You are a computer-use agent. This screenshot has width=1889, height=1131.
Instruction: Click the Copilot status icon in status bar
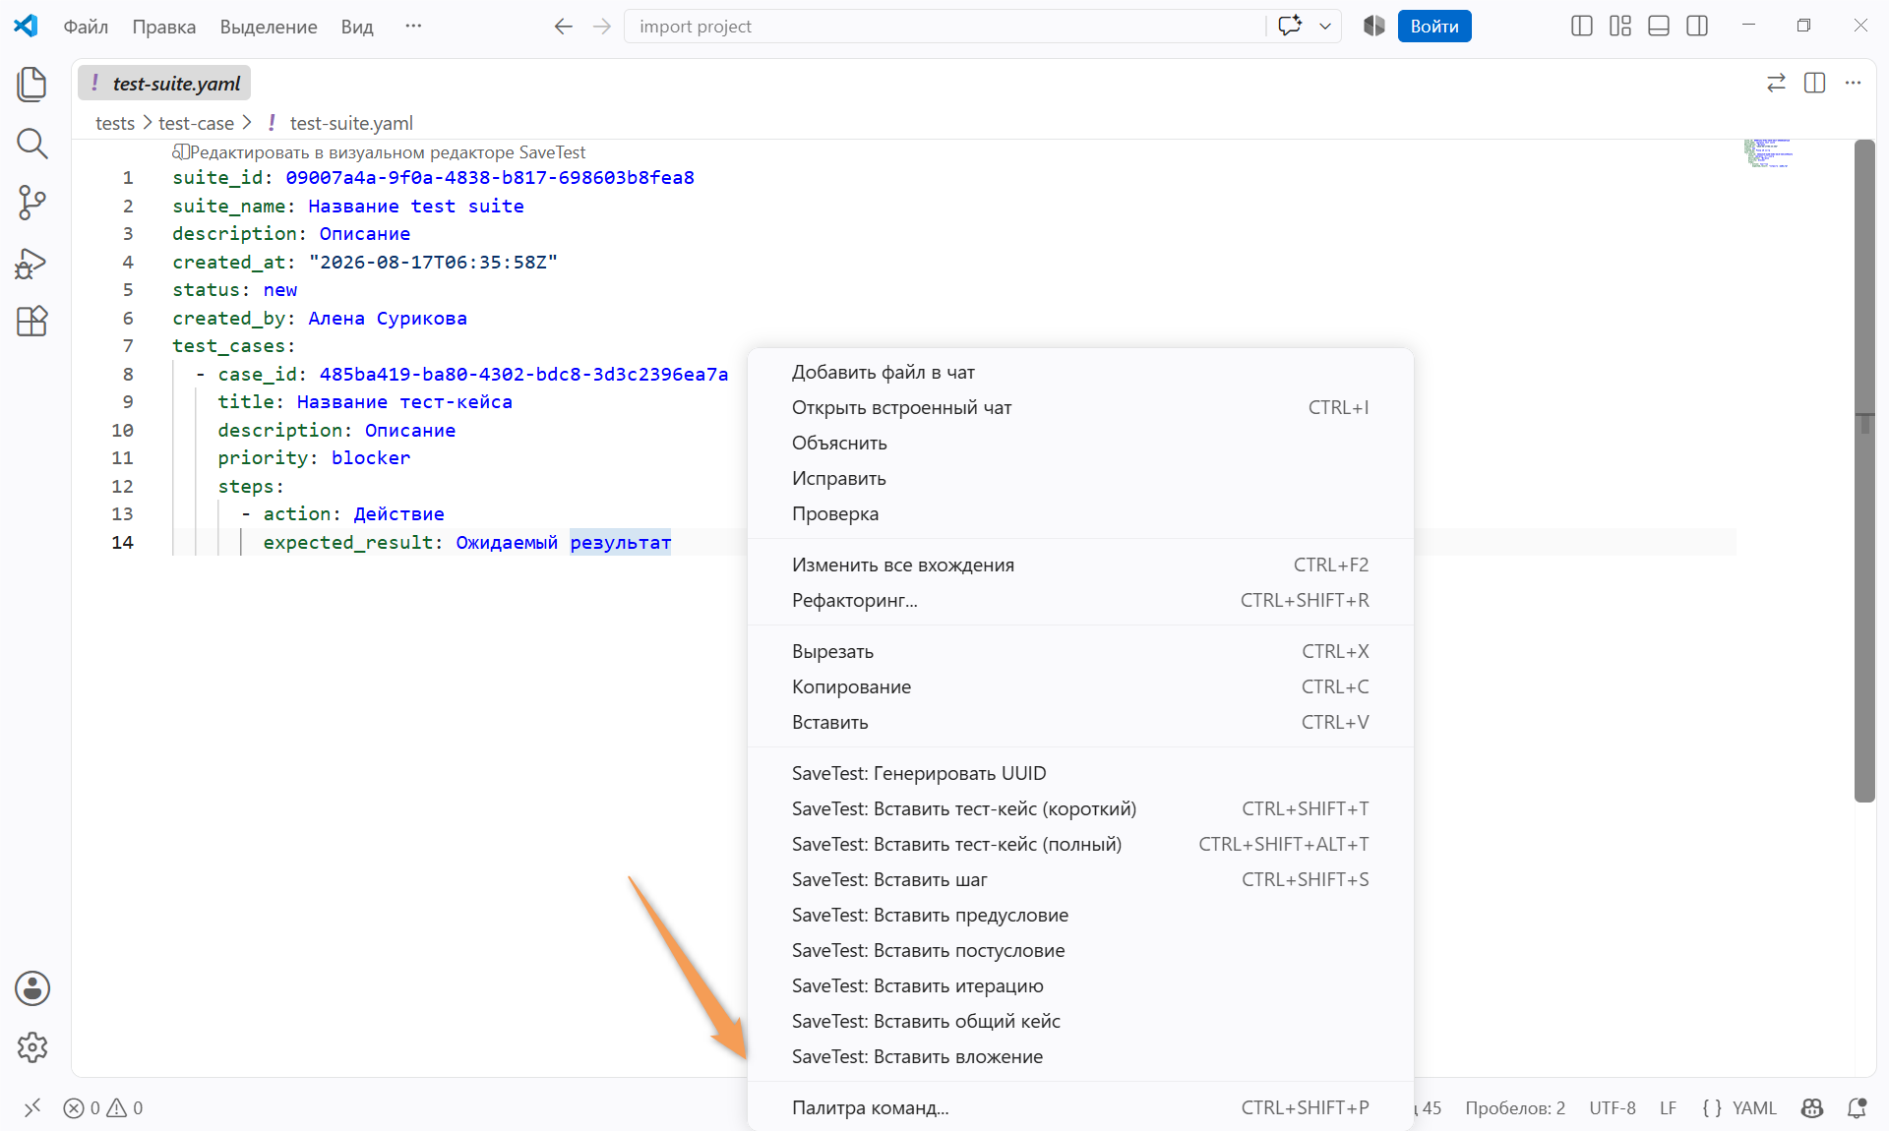[1812, 1108]
